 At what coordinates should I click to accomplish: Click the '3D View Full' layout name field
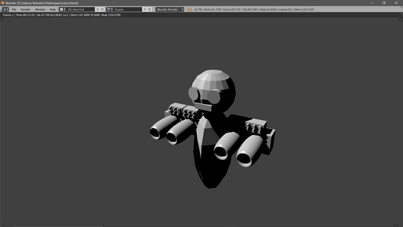(x=80, y=9)
